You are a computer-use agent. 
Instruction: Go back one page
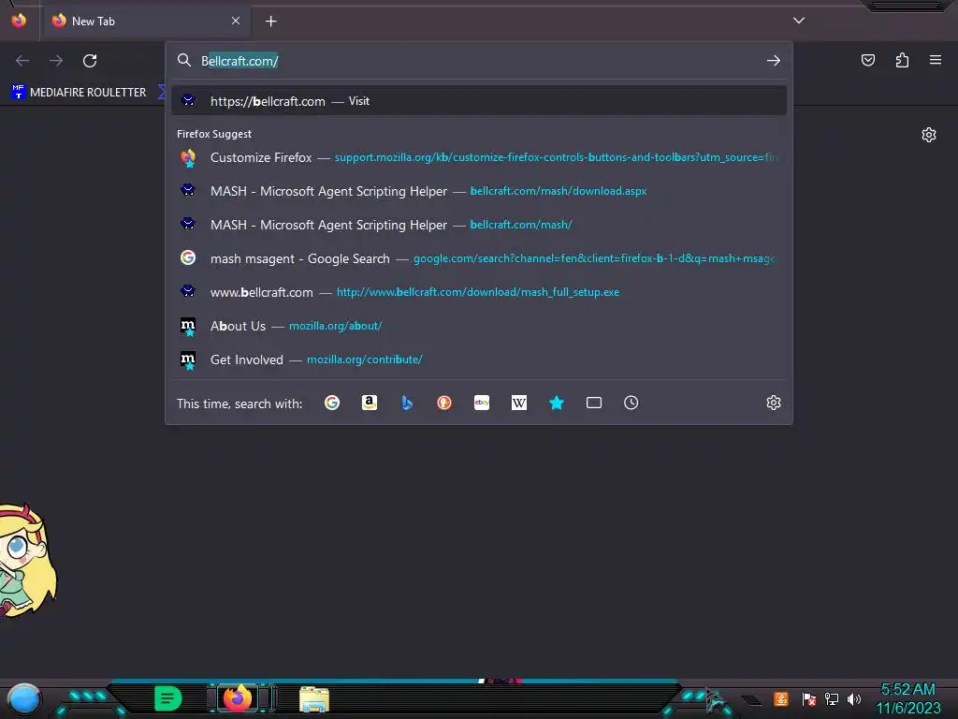click(x=22, y=61)
